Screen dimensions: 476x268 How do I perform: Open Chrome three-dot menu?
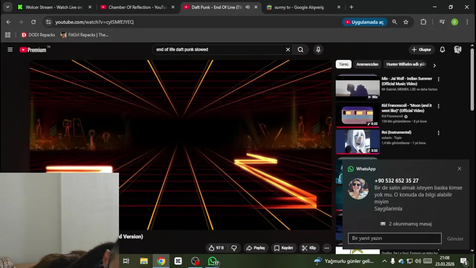pos(467,22)
